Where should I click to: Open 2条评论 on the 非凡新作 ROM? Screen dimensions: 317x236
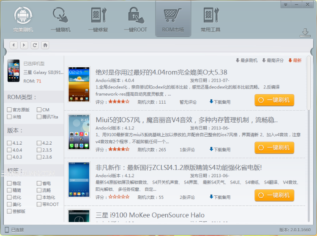coord(187,197)
